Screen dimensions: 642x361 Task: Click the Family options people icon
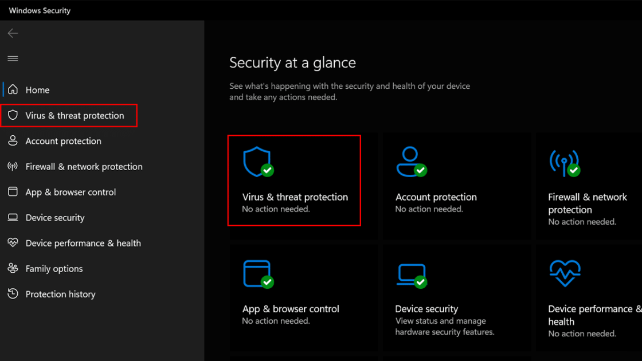click(13, 268)
